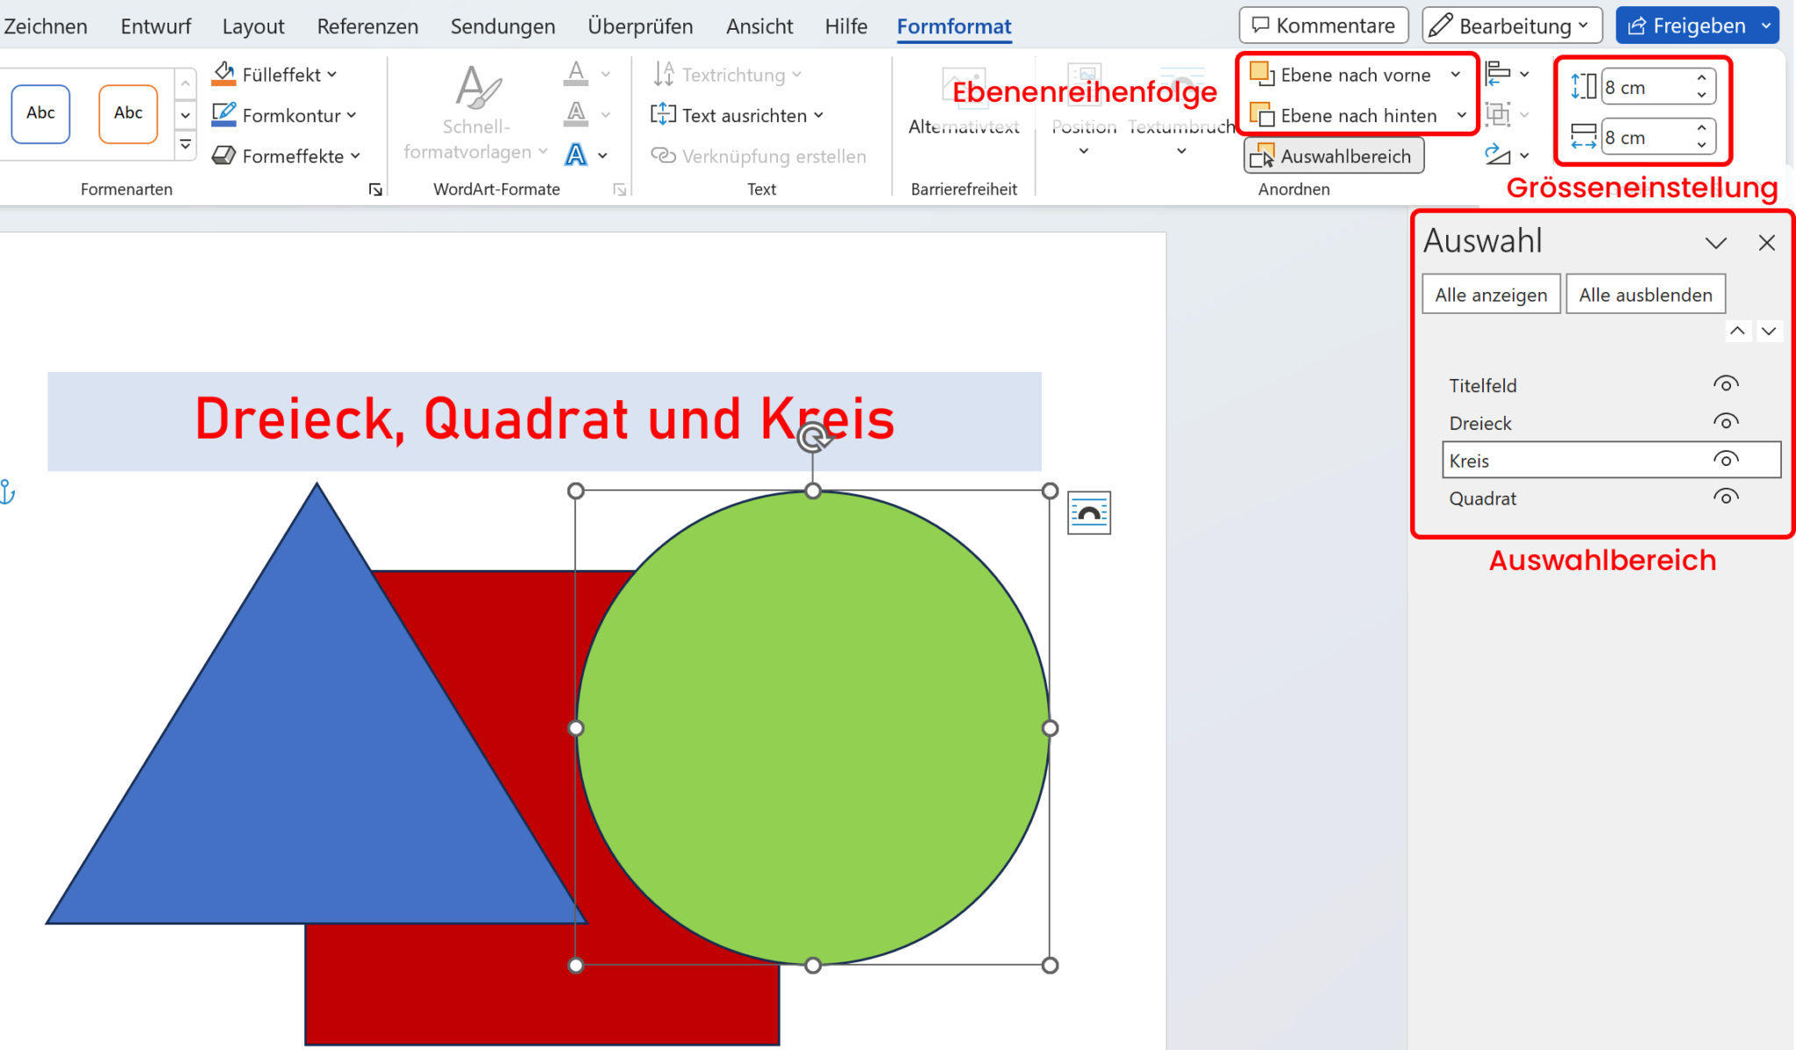The height and width of the screenshot is (1050, 1796).
Task: Toggle visibility of the Quadrat shape
Action: click(x=1726, y=496)
